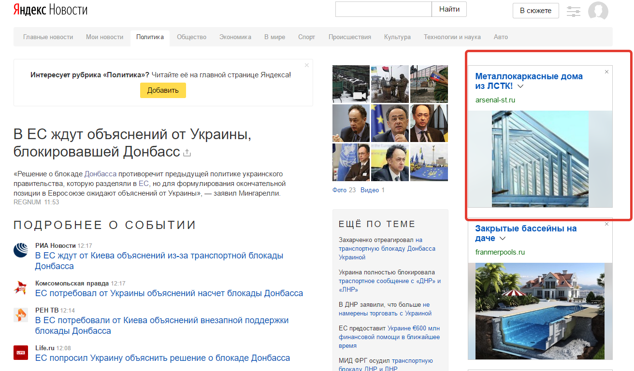This screenshot has height=371, width=634.
Task: Switch to the 'Мои новости' tab
Action: click(x=105, y=37)
